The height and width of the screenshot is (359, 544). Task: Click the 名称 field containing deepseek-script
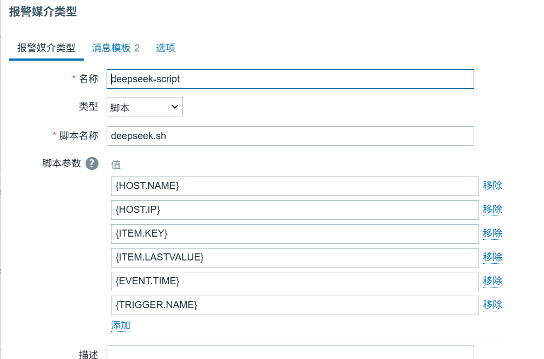pos(290,79)
